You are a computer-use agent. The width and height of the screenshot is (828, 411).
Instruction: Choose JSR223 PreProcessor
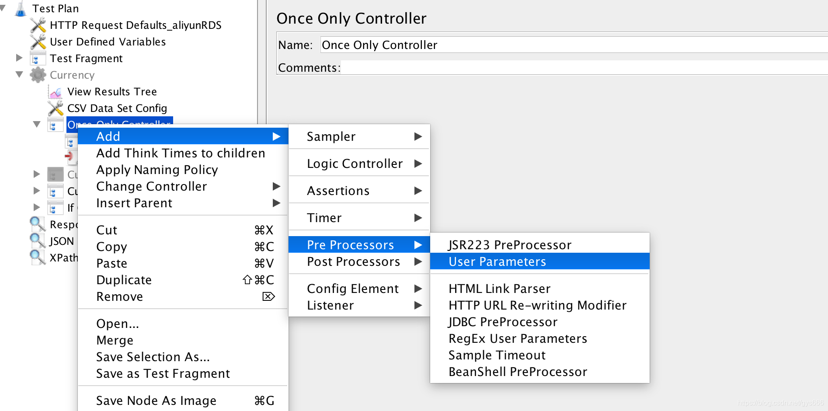540,245
